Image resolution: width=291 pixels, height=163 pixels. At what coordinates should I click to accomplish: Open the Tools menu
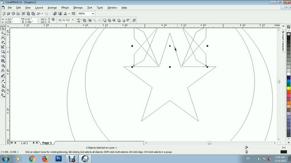click(x=100, y=8)
